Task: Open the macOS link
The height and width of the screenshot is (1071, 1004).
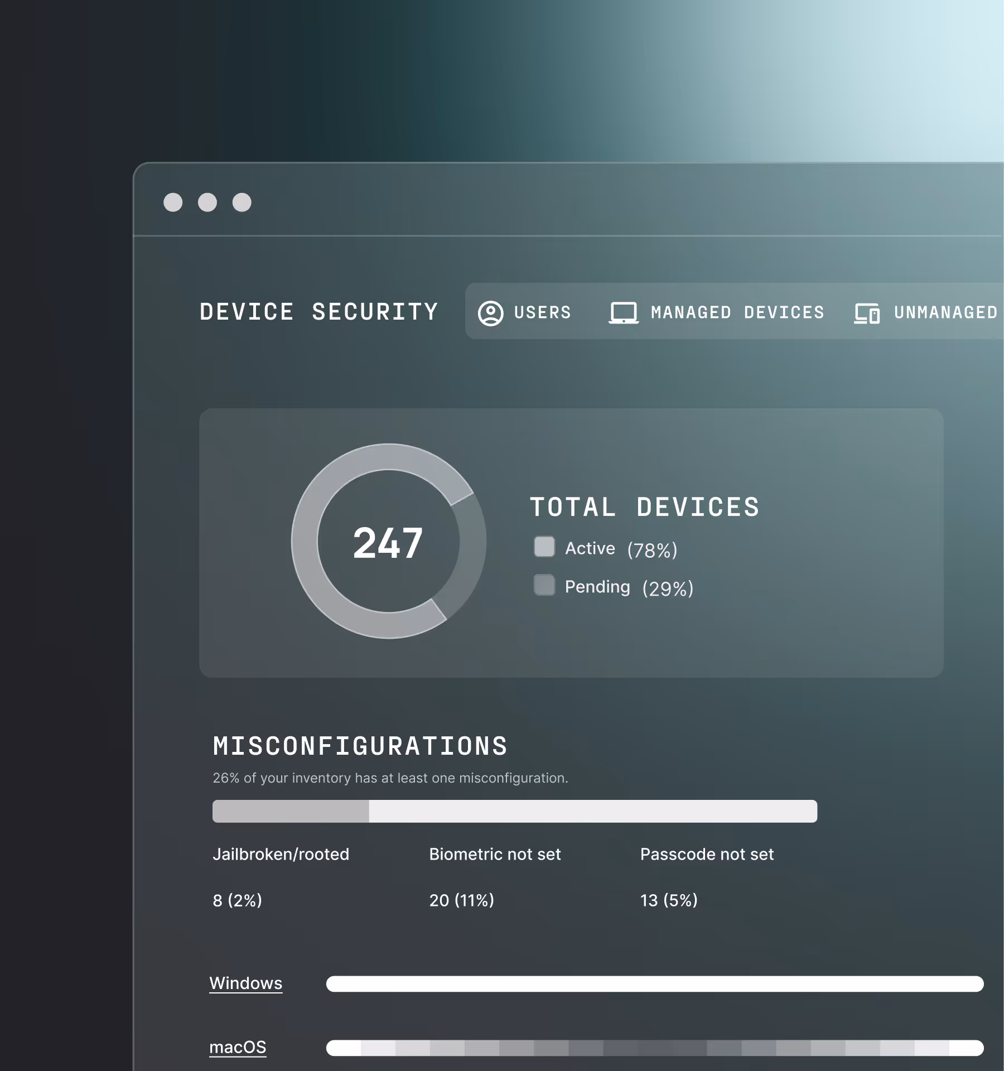Action: 238,1048
